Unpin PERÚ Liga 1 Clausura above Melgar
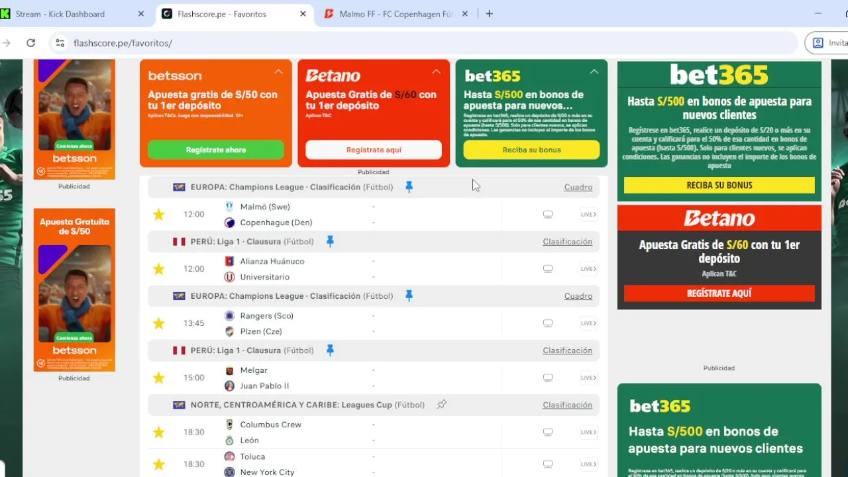Image resolution: width=848 pixels, height=477 pixels. pos(330,350)
